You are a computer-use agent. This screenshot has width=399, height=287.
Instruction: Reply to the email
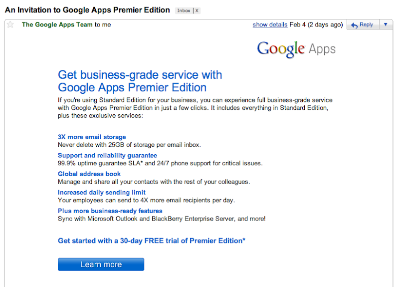pos(366,24)
